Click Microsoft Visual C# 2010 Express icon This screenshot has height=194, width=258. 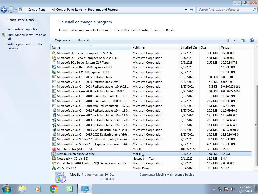pyautogui.click(x=54, y=72)
